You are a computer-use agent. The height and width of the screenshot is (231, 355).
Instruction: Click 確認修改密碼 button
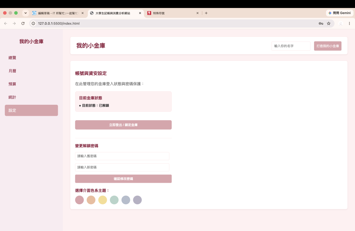coord(123,179)
